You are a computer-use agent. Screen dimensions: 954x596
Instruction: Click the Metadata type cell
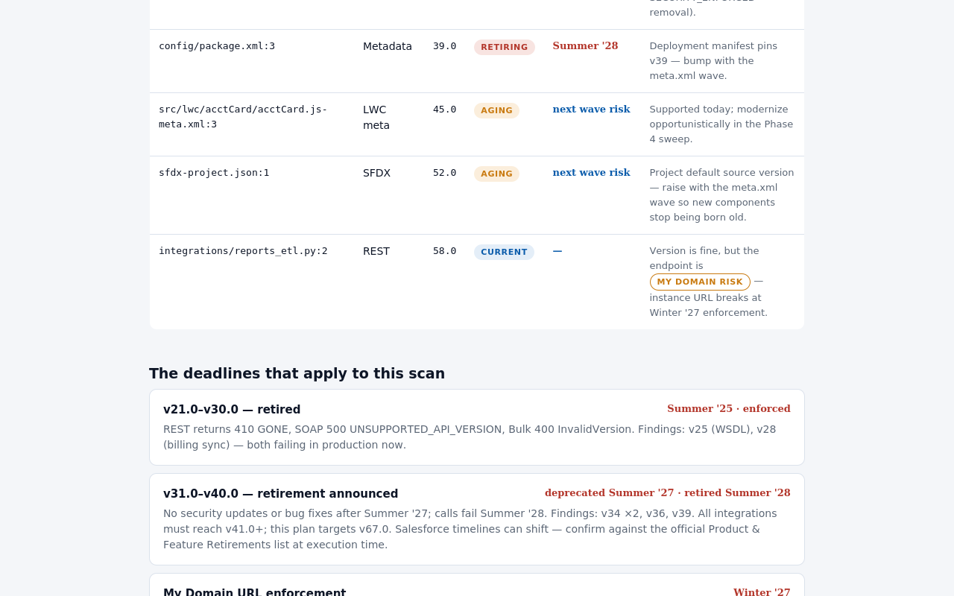[388, 46]
